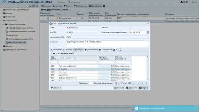Click Экспорт in the background toolbar
Image resolution: width=199 pixels, height=112 pixels.
click(x=58, y=6)
